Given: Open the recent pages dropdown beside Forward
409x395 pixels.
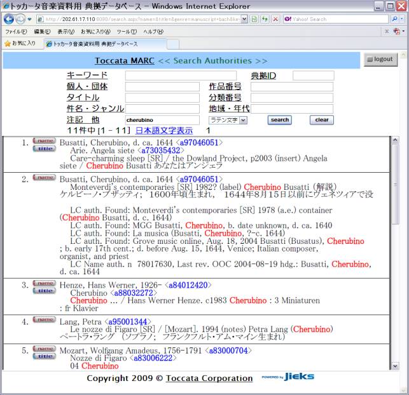Looking at the screenshot, I should click(29, 19).
